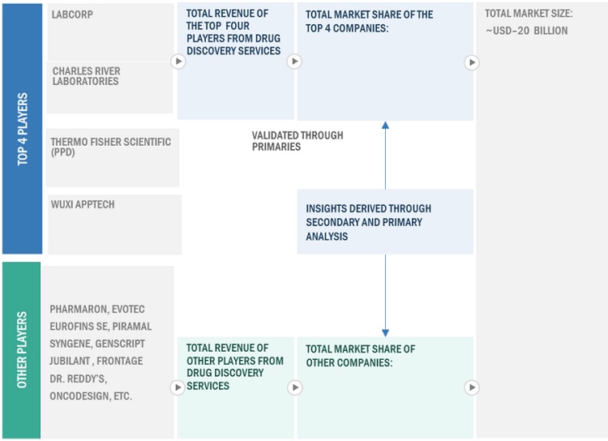This screenshot has width=608, height=441.
Task: Click Validated Through Primaries label
Action: click(x=297, y=141)
